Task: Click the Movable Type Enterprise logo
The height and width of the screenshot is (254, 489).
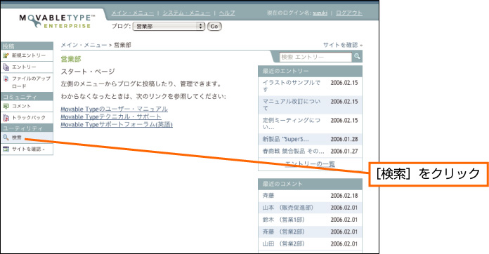Action: point(57,21)
